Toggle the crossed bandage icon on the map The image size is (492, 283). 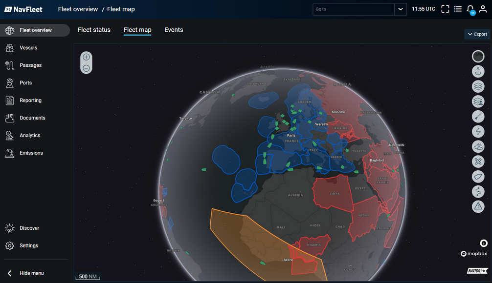478,162
